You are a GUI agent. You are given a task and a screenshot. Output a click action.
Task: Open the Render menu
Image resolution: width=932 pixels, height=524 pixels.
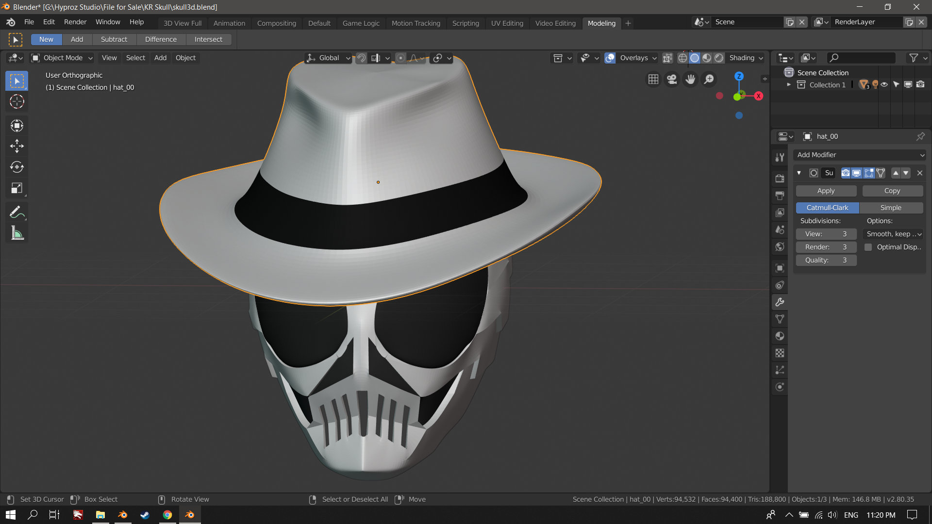click(75, 22)
